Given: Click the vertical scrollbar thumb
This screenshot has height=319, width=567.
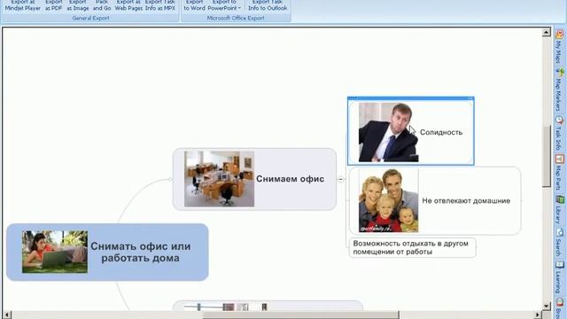Looking at the screenshot, I should (547, 157).
